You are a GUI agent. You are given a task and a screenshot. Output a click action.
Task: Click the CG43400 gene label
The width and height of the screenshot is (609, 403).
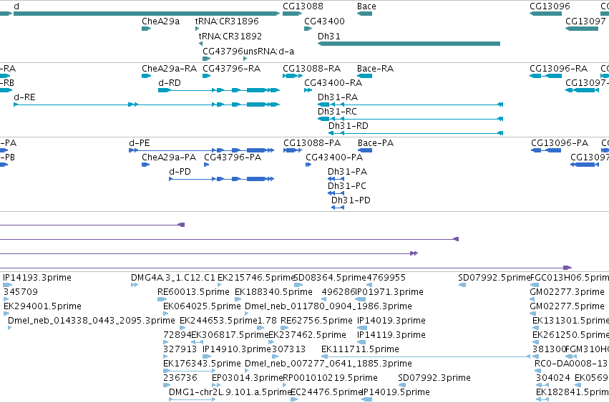(x=324, y=21)
